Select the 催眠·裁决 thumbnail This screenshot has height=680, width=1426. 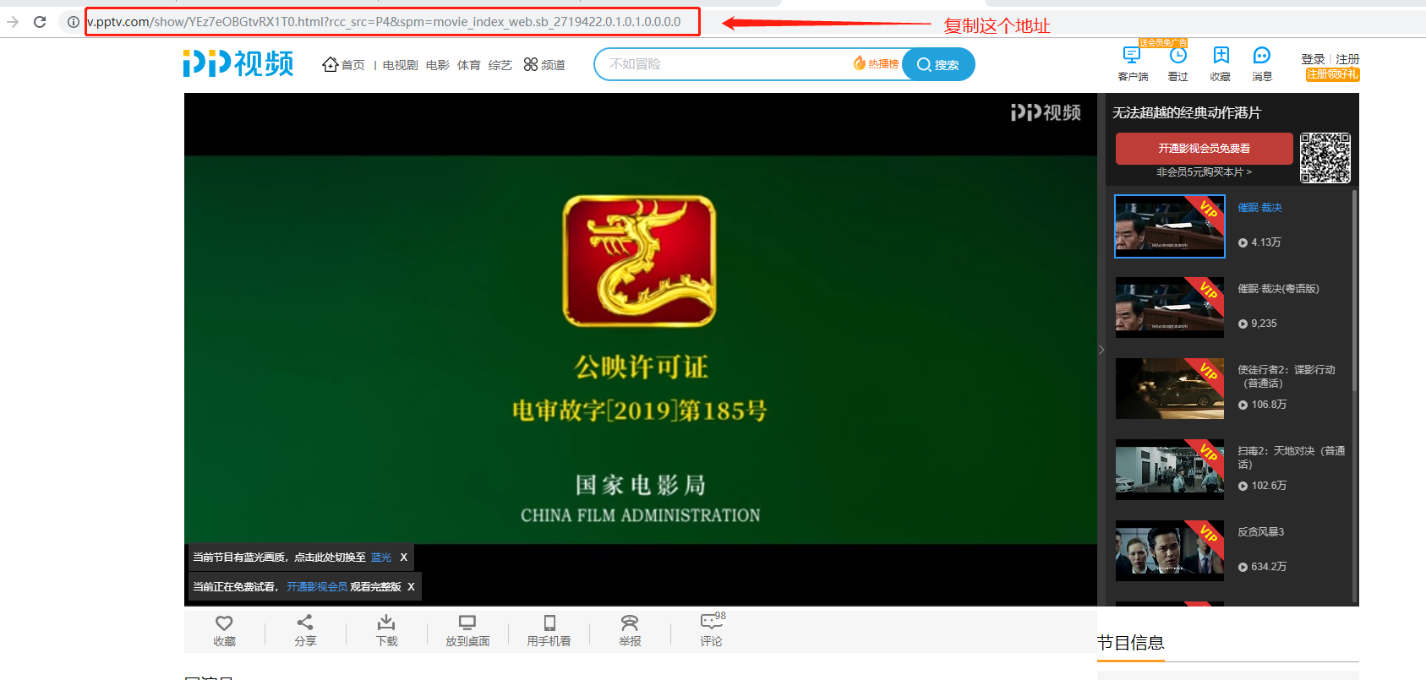[x=1170, y=226]
